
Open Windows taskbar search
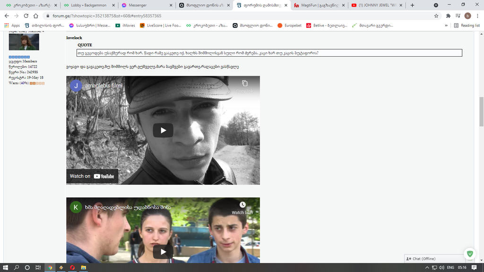pos(17,267)
